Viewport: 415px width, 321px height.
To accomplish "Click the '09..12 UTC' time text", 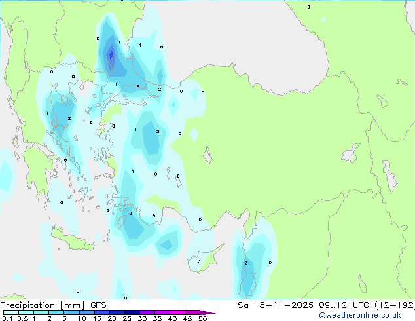I will coord(344,305).
